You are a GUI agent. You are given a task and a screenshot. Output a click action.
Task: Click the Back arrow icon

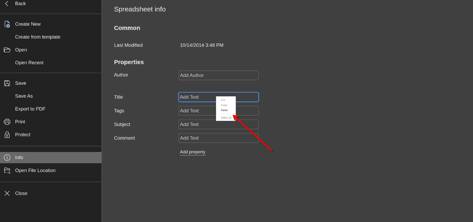[7, 3]
